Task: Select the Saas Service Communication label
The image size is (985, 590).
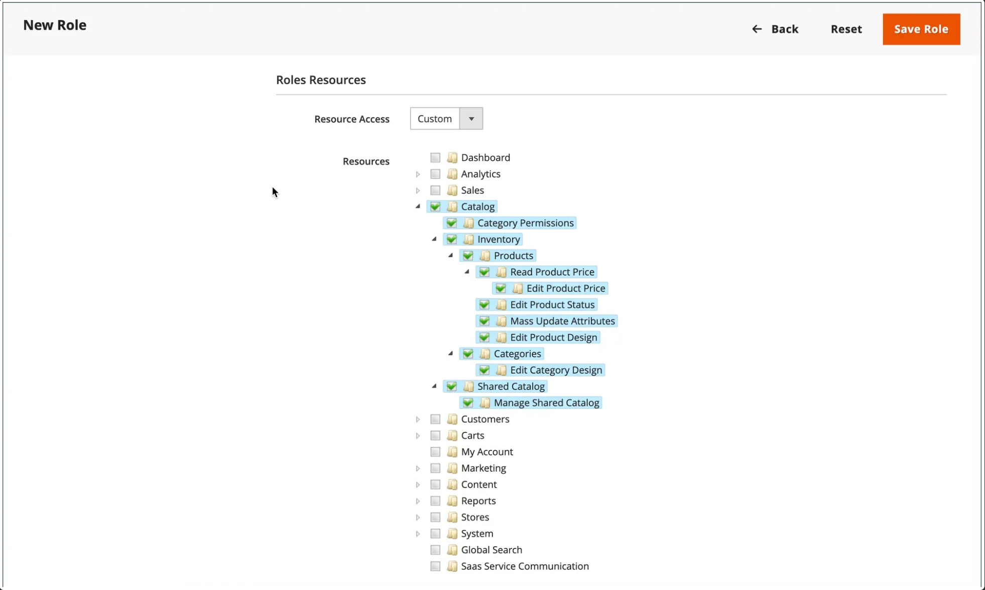Action: (525, 566)
